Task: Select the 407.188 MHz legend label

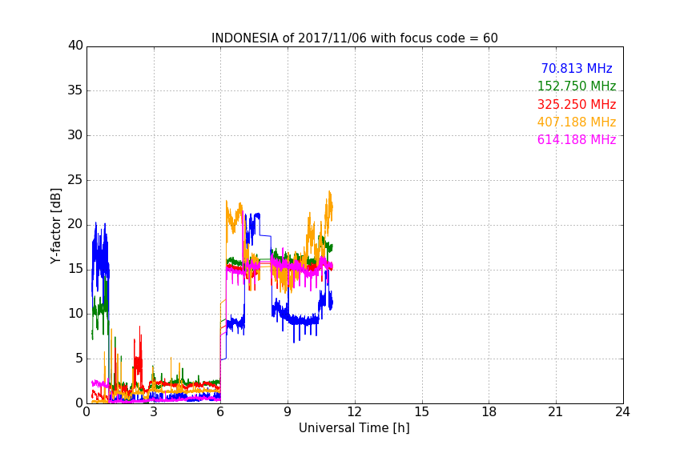Action: (577, 122)
